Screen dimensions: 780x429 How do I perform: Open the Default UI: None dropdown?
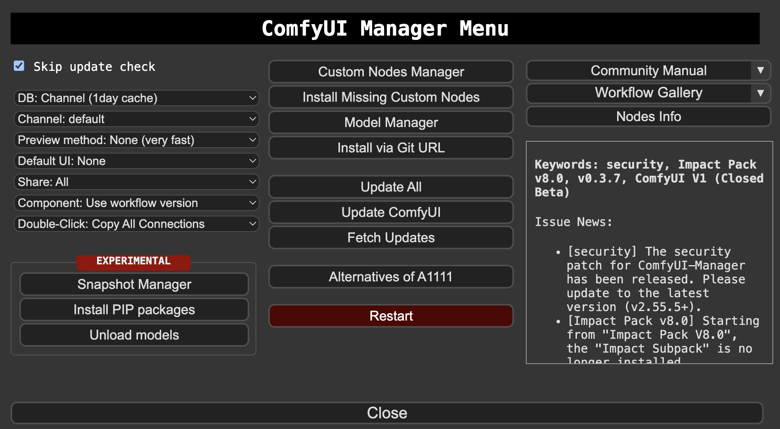136,161
